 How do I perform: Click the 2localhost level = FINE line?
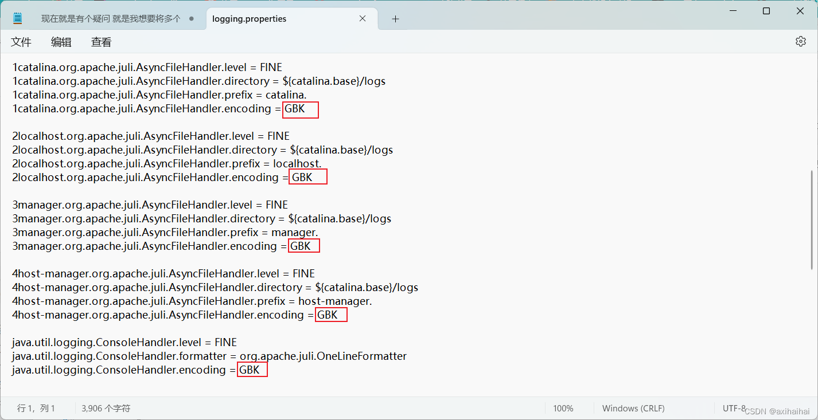[x=151, y=136]
